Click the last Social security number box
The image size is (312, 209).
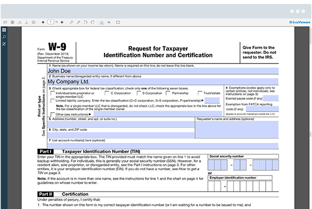click(x=275, y=165)
